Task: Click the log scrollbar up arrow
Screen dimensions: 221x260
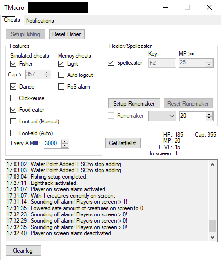Action: point(213,165)
